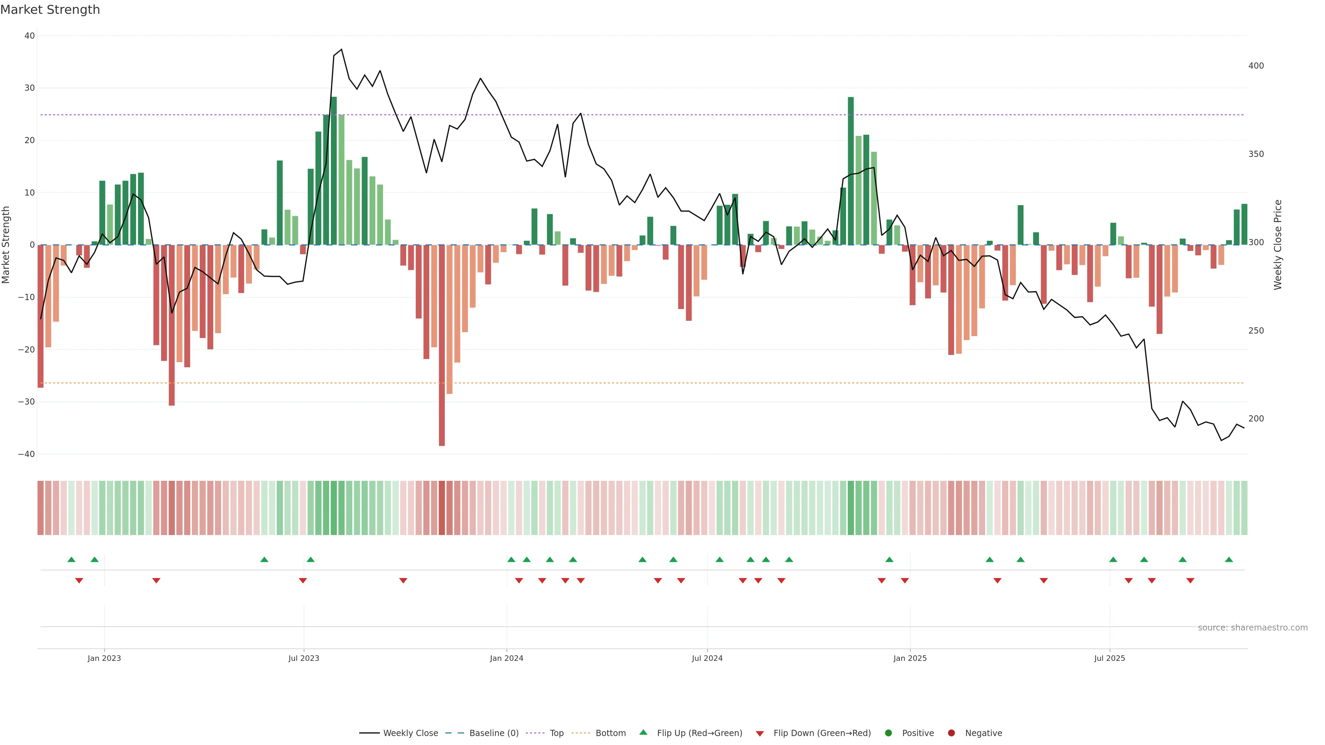Click the Positive green circle legend icon
This screenshot has height=745, width=1325.
(x=888, y=733)
